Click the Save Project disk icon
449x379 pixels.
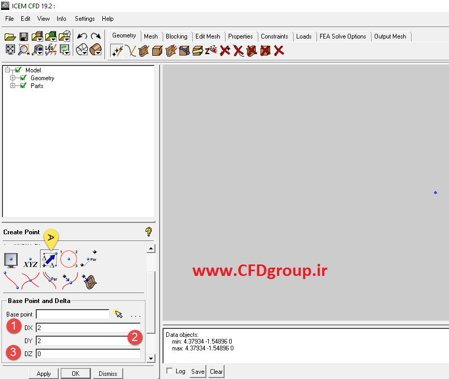[24, 37]
